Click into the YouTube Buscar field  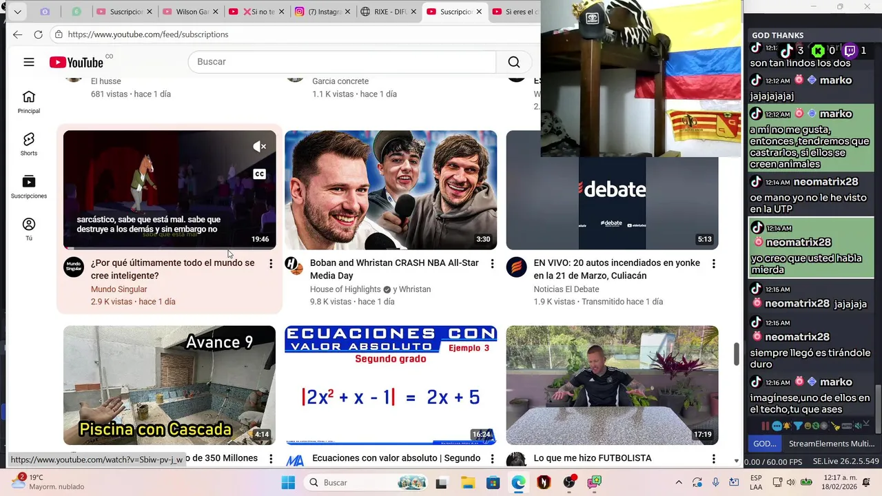click(x=342, y=62)
